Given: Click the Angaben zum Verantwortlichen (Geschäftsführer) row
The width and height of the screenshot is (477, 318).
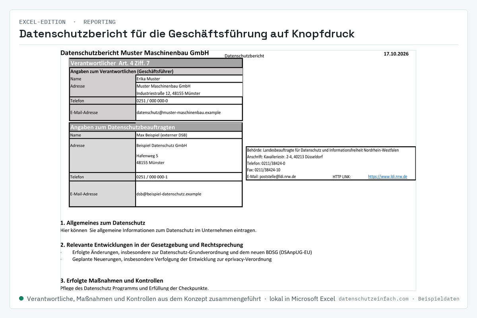Looking at the screenshot, I should [x=156, y=72].
